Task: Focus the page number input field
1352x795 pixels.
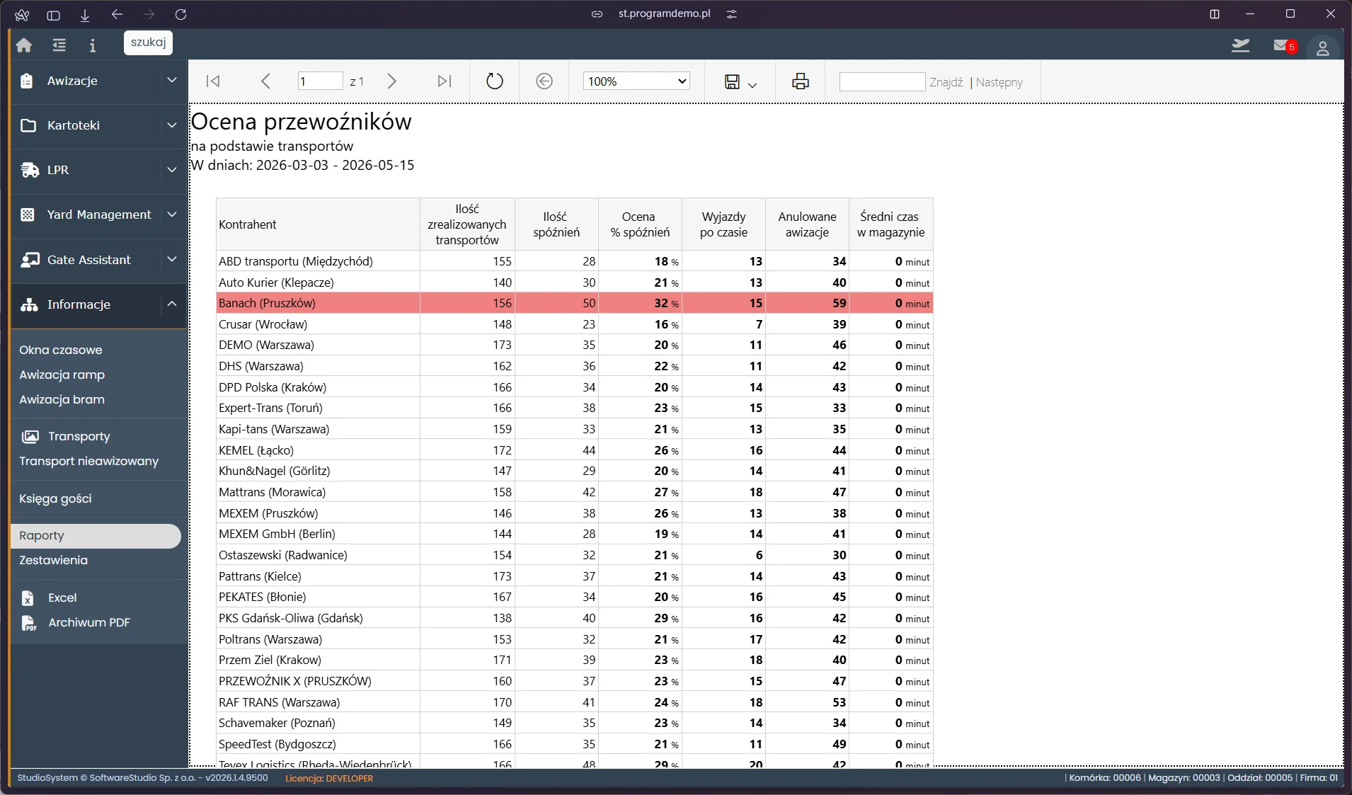Action: (320, 81)
